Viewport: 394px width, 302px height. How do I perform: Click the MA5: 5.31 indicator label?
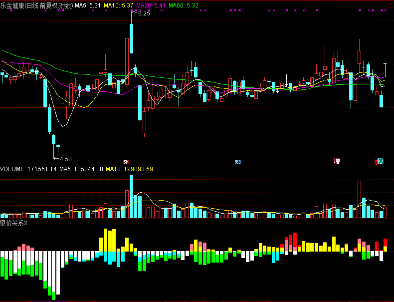pyautogui.click(x=88, y=5)
